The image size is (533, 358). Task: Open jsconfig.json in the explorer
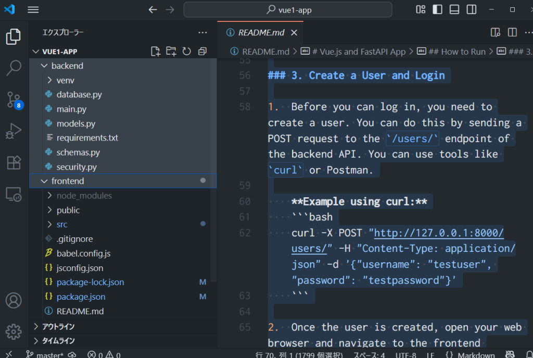pos(123,268)
